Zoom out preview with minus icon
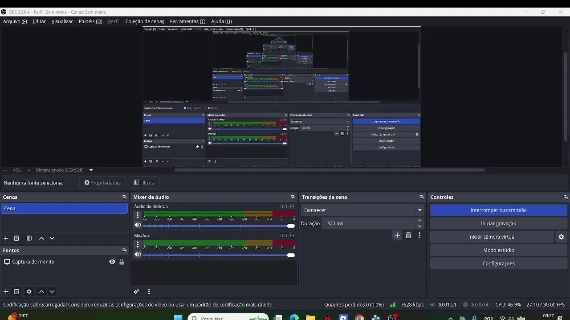Image resolution: width=570 pixels, height=320 pixels. click(5, 170)
